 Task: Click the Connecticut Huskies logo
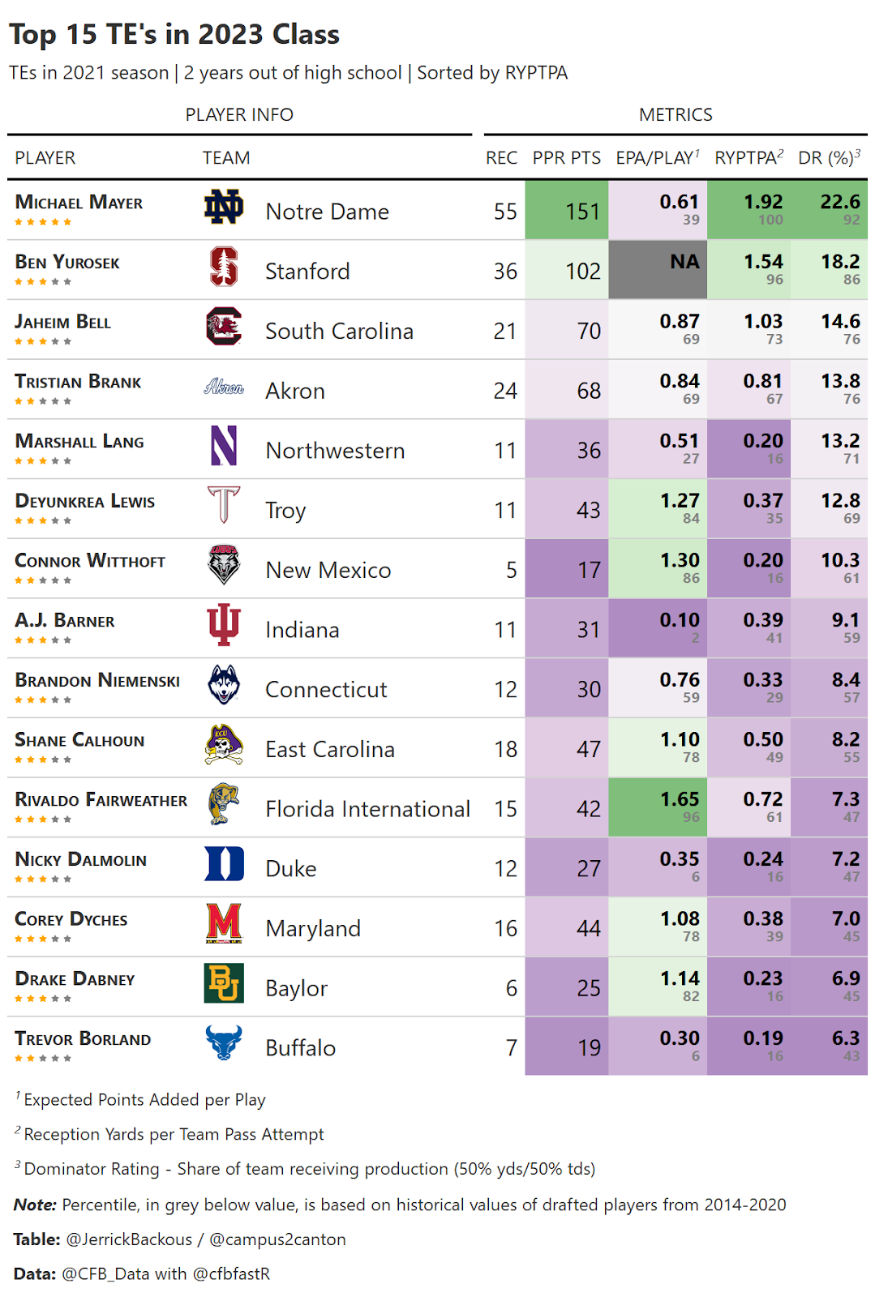[223, 685]
